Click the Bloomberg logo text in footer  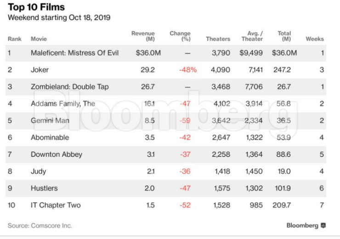click(302, 226)
